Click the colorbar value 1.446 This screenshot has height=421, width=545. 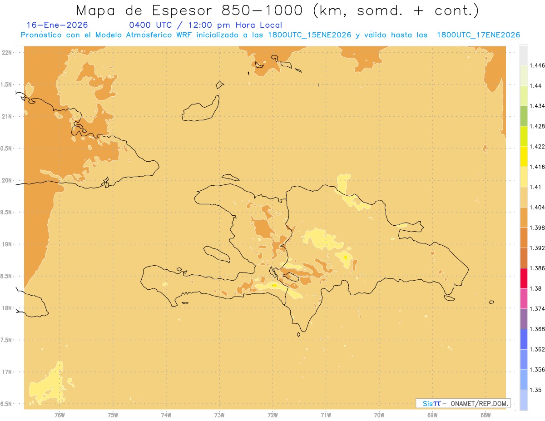tap(538, 65)
